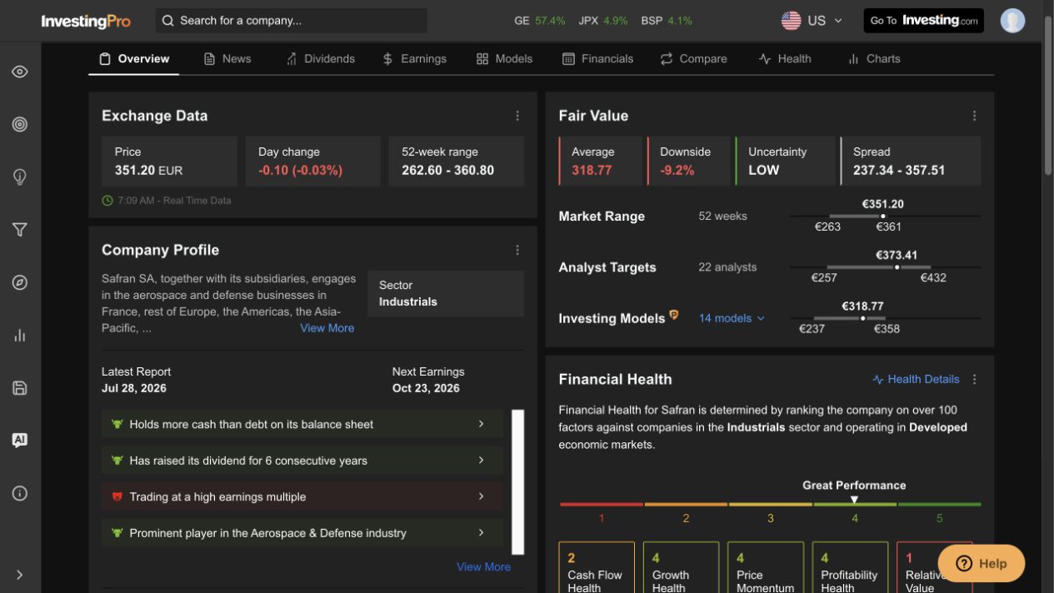Open the Health Details link

916,379
